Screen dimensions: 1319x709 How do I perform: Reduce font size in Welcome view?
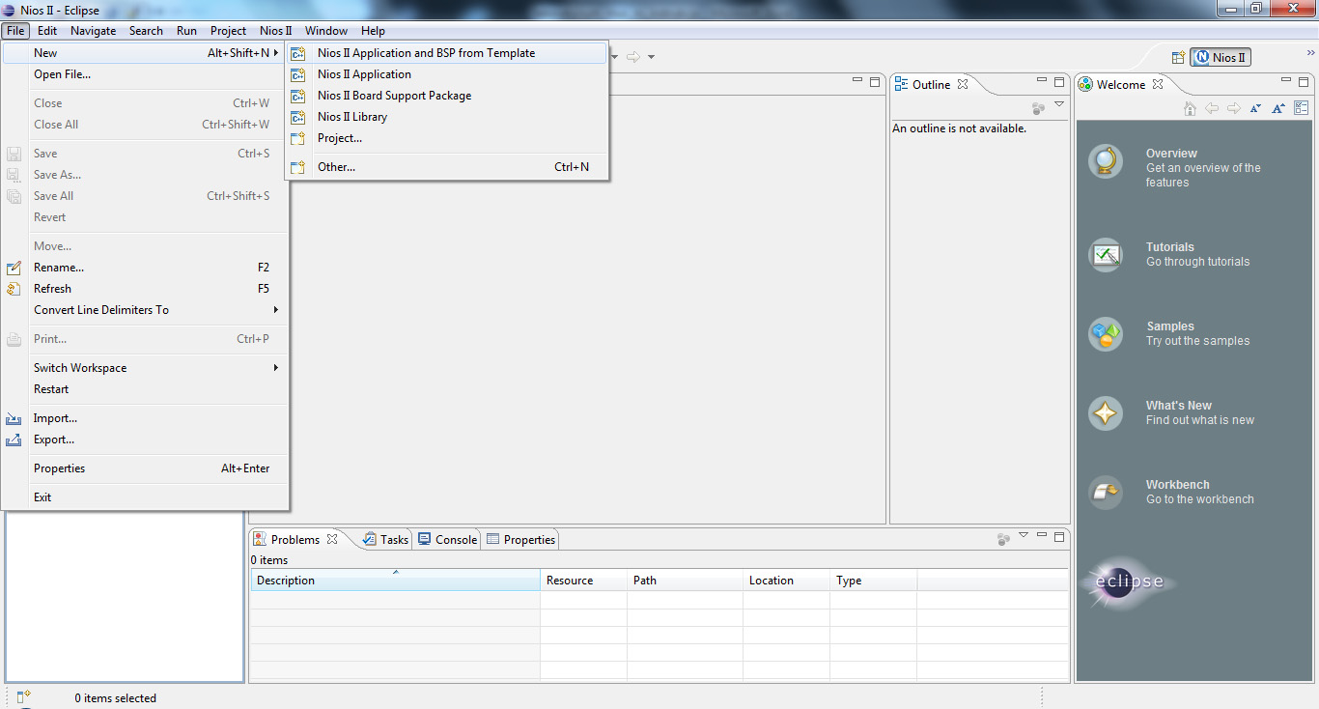click(1255, 108)
